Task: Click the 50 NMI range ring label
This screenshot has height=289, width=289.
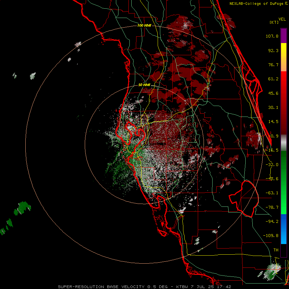Action: (144, 85)
